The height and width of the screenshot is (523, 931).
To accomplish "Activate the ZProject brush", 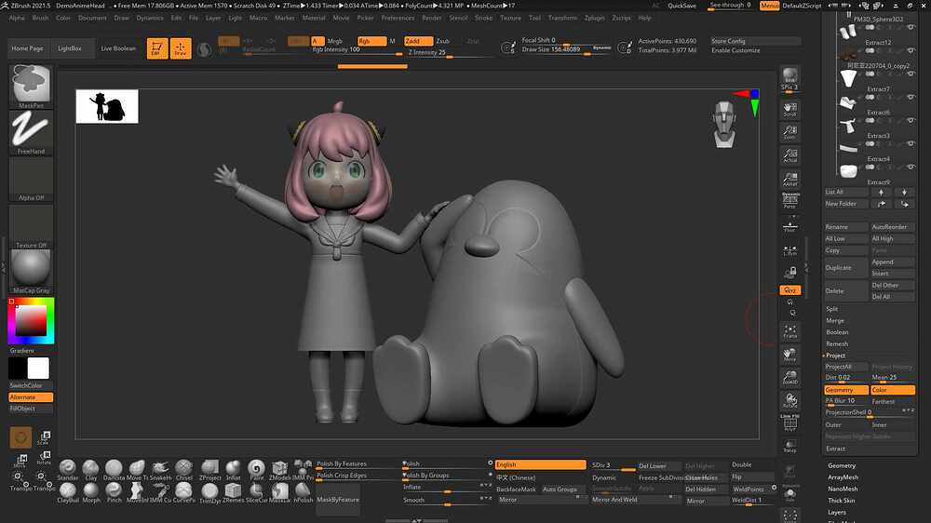I will pos(209,469).
